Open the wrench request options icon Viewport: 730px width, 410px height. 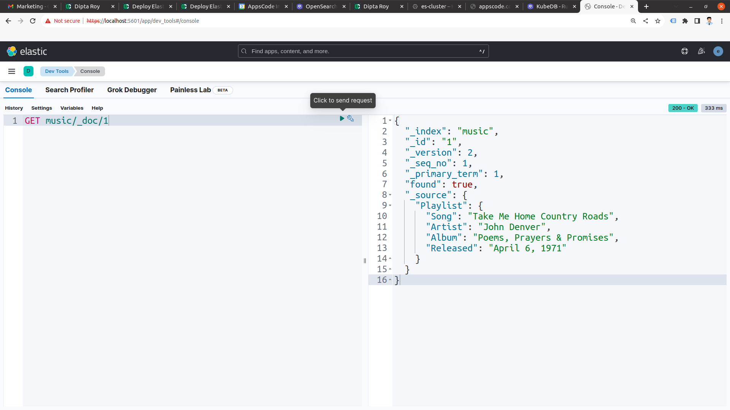351,119
